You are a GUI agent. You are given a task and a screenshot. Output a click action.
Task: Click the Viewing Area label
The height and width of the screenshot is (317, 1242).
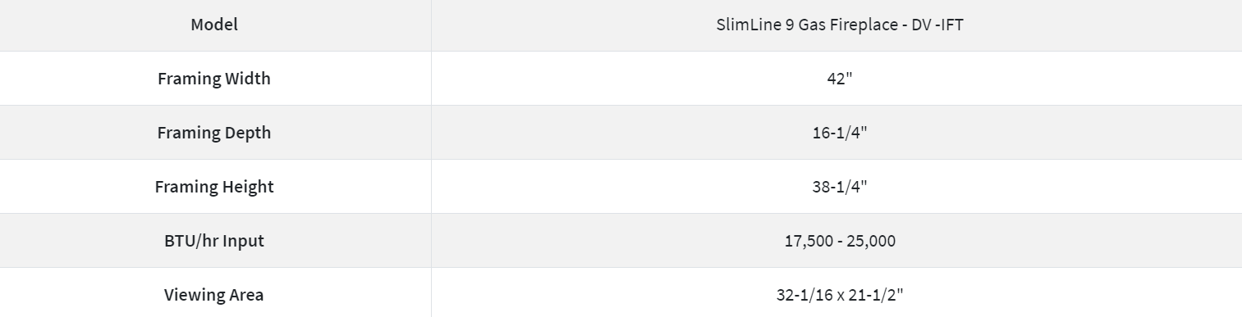click(214, 295)
